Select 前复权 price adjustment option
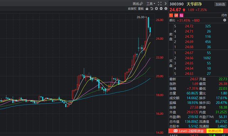The height and width of the screenshot is (136, 228). (x=132, y=9)
